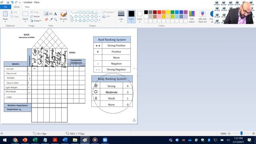Choose the Down arrow shape

pos(72,20)
